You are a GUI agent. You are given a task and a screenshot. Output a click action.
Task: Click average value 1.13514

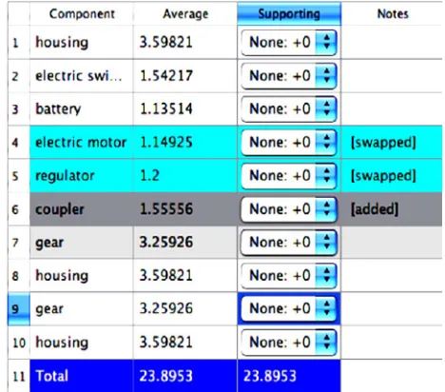click(x=185, y=109)
